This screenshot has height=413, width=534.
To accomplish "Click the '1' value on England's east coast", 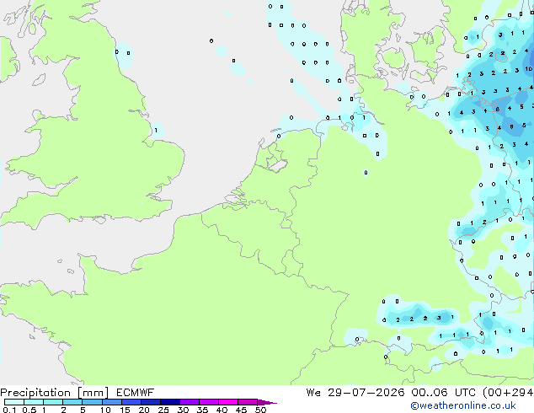I will coord(156,130).
